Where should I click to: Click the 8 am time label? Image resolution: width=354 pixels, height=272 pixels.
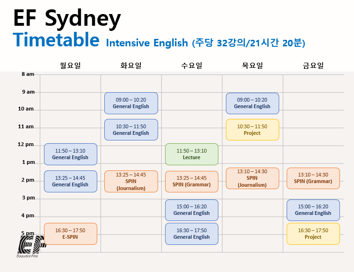click(28, 74)
